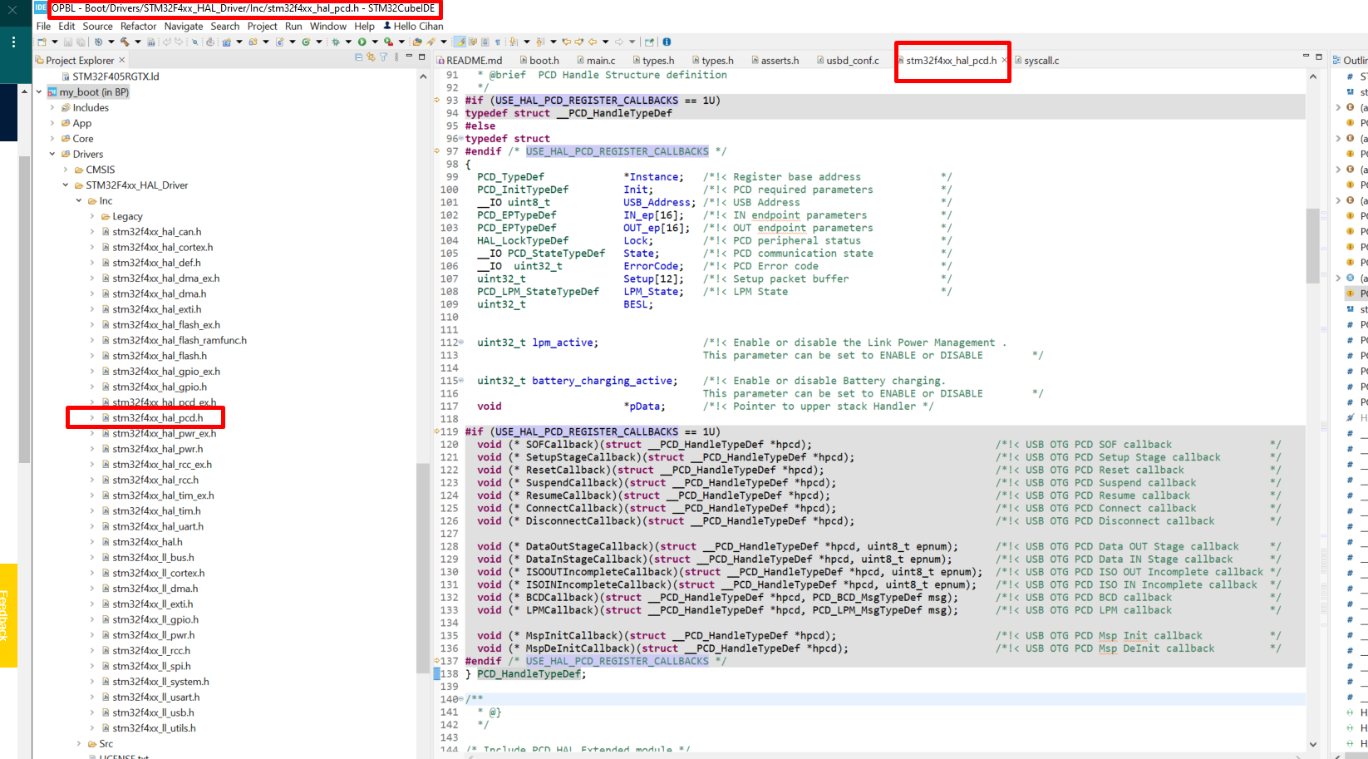
Task: Switch to the README.md tab
Action: [x=469, y=61]
